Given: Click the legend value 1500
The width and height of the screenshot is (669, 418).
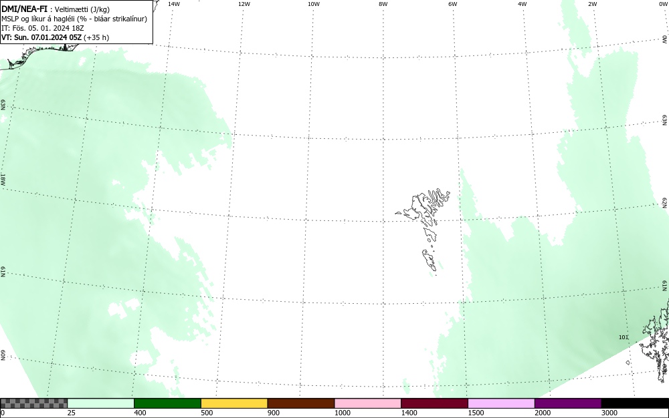Looking at the screenshot, I should pyautogui.click(x=476, y=413).
